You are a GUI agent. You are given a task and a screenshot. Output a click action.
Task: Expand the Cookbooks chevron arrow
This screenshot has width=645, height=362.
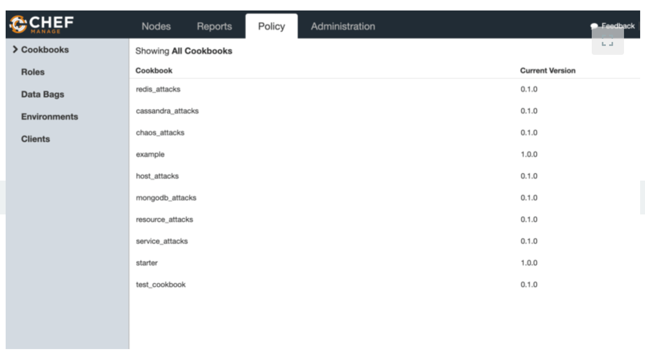15,49
